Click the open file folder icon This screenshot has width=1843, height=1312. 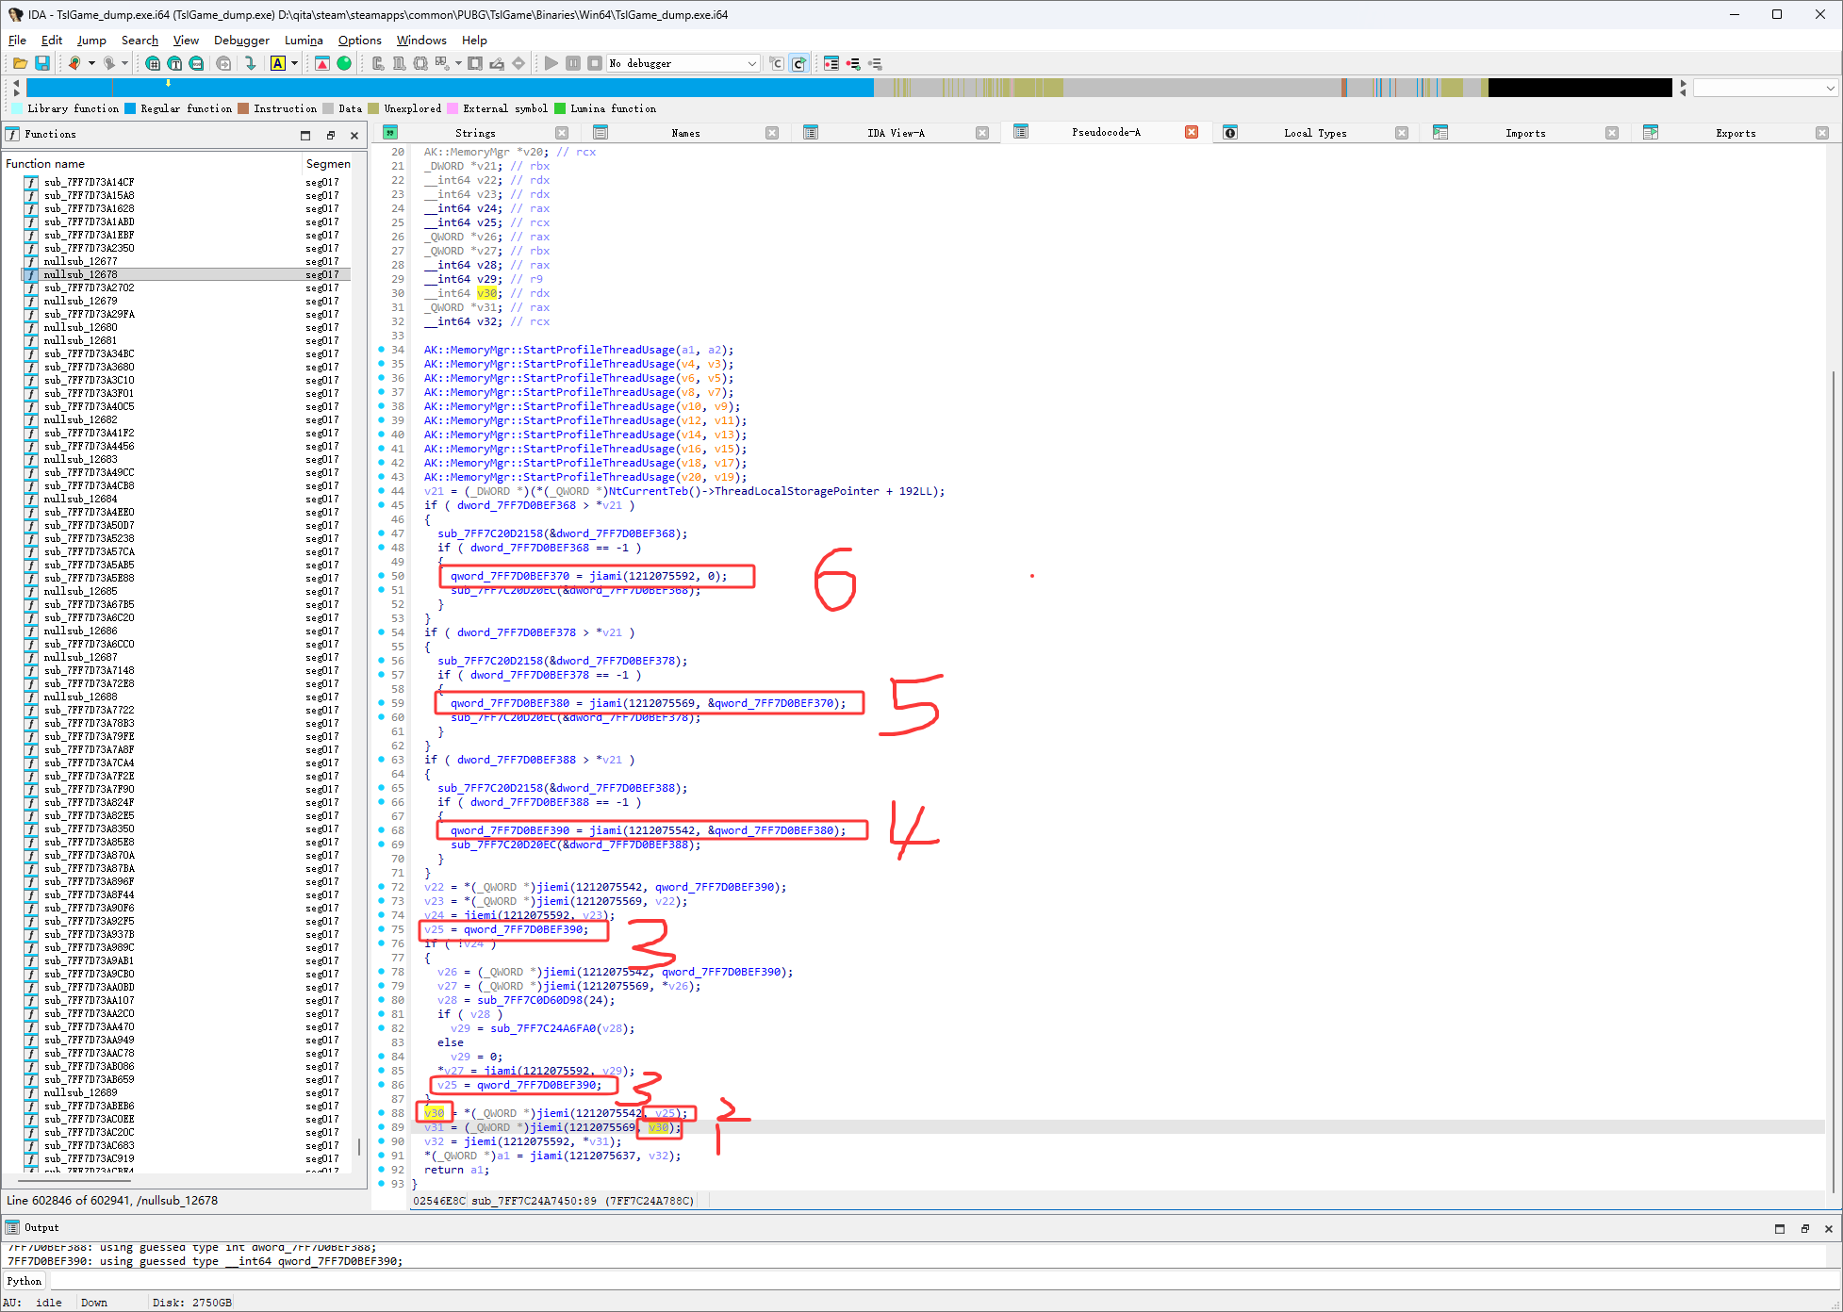point(20,63)
